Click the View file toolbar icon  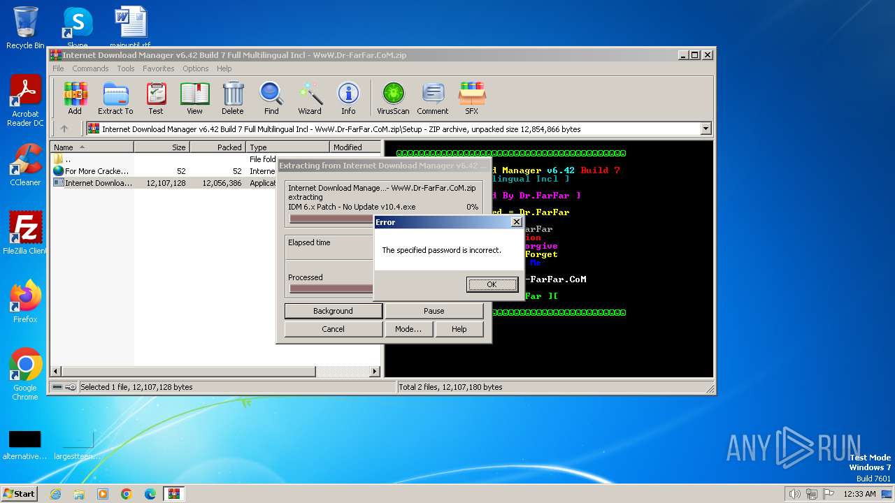coord(194,98)
